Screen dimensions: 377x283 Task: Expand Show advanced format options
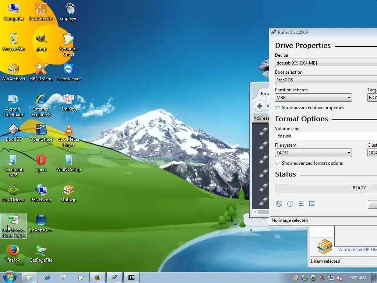tap(309, 163)
